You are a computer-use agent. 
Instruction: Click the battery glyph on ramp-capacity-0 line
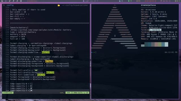(31, 84)
